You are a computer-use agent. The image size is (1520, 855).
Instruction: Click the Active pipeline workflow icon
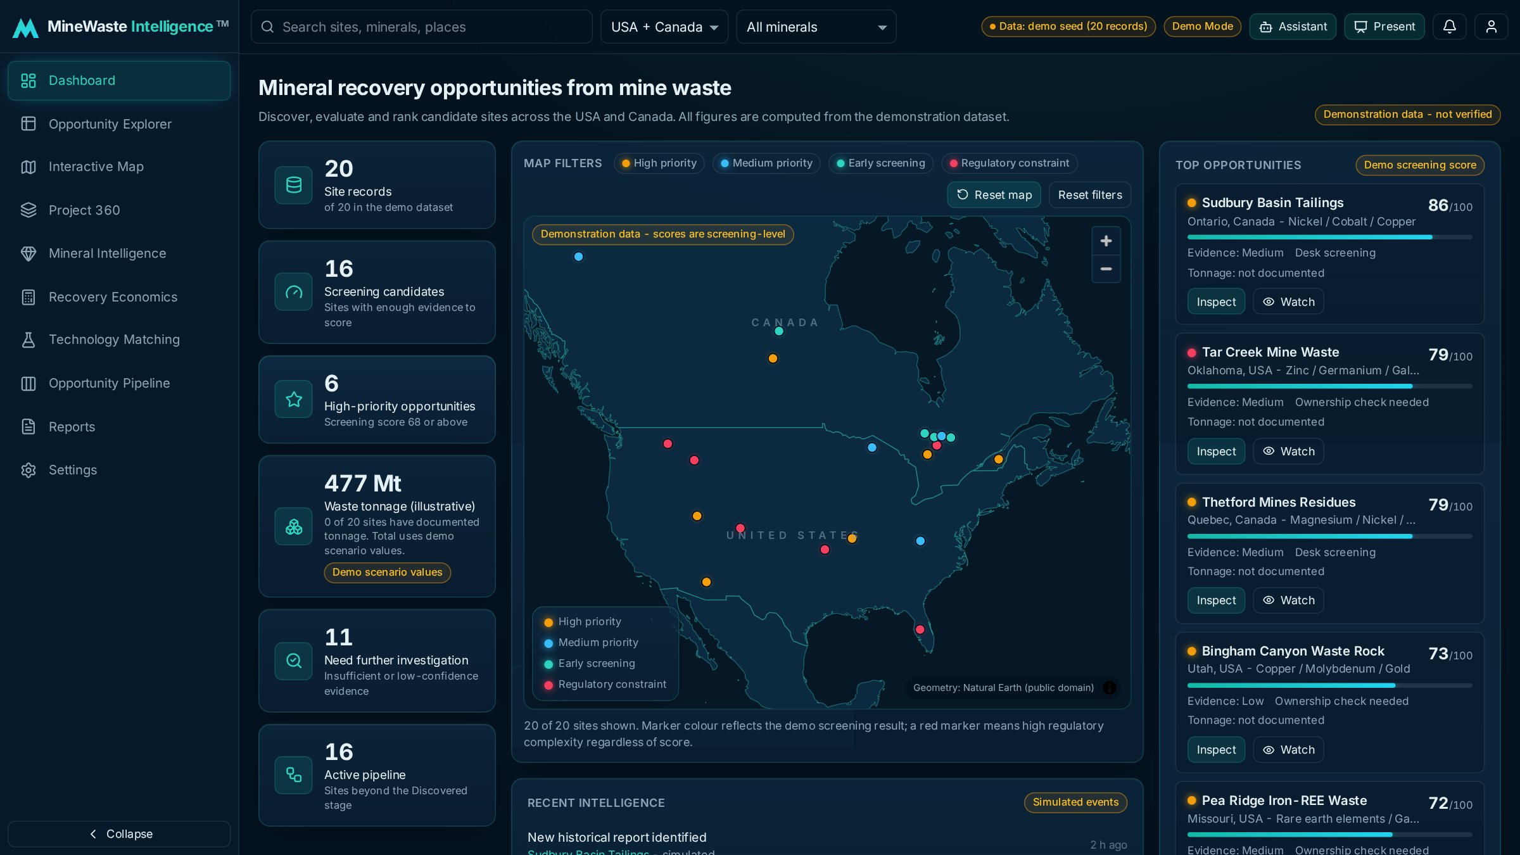pyautogui.click(x=293, y=775)
